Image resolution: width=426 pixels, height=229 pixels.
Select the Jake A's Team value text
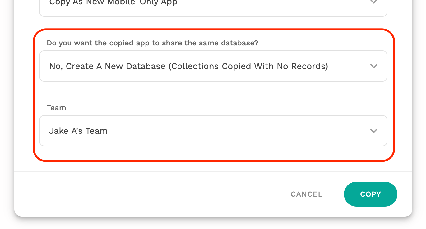pyautogui.click(x=78, y=131)
